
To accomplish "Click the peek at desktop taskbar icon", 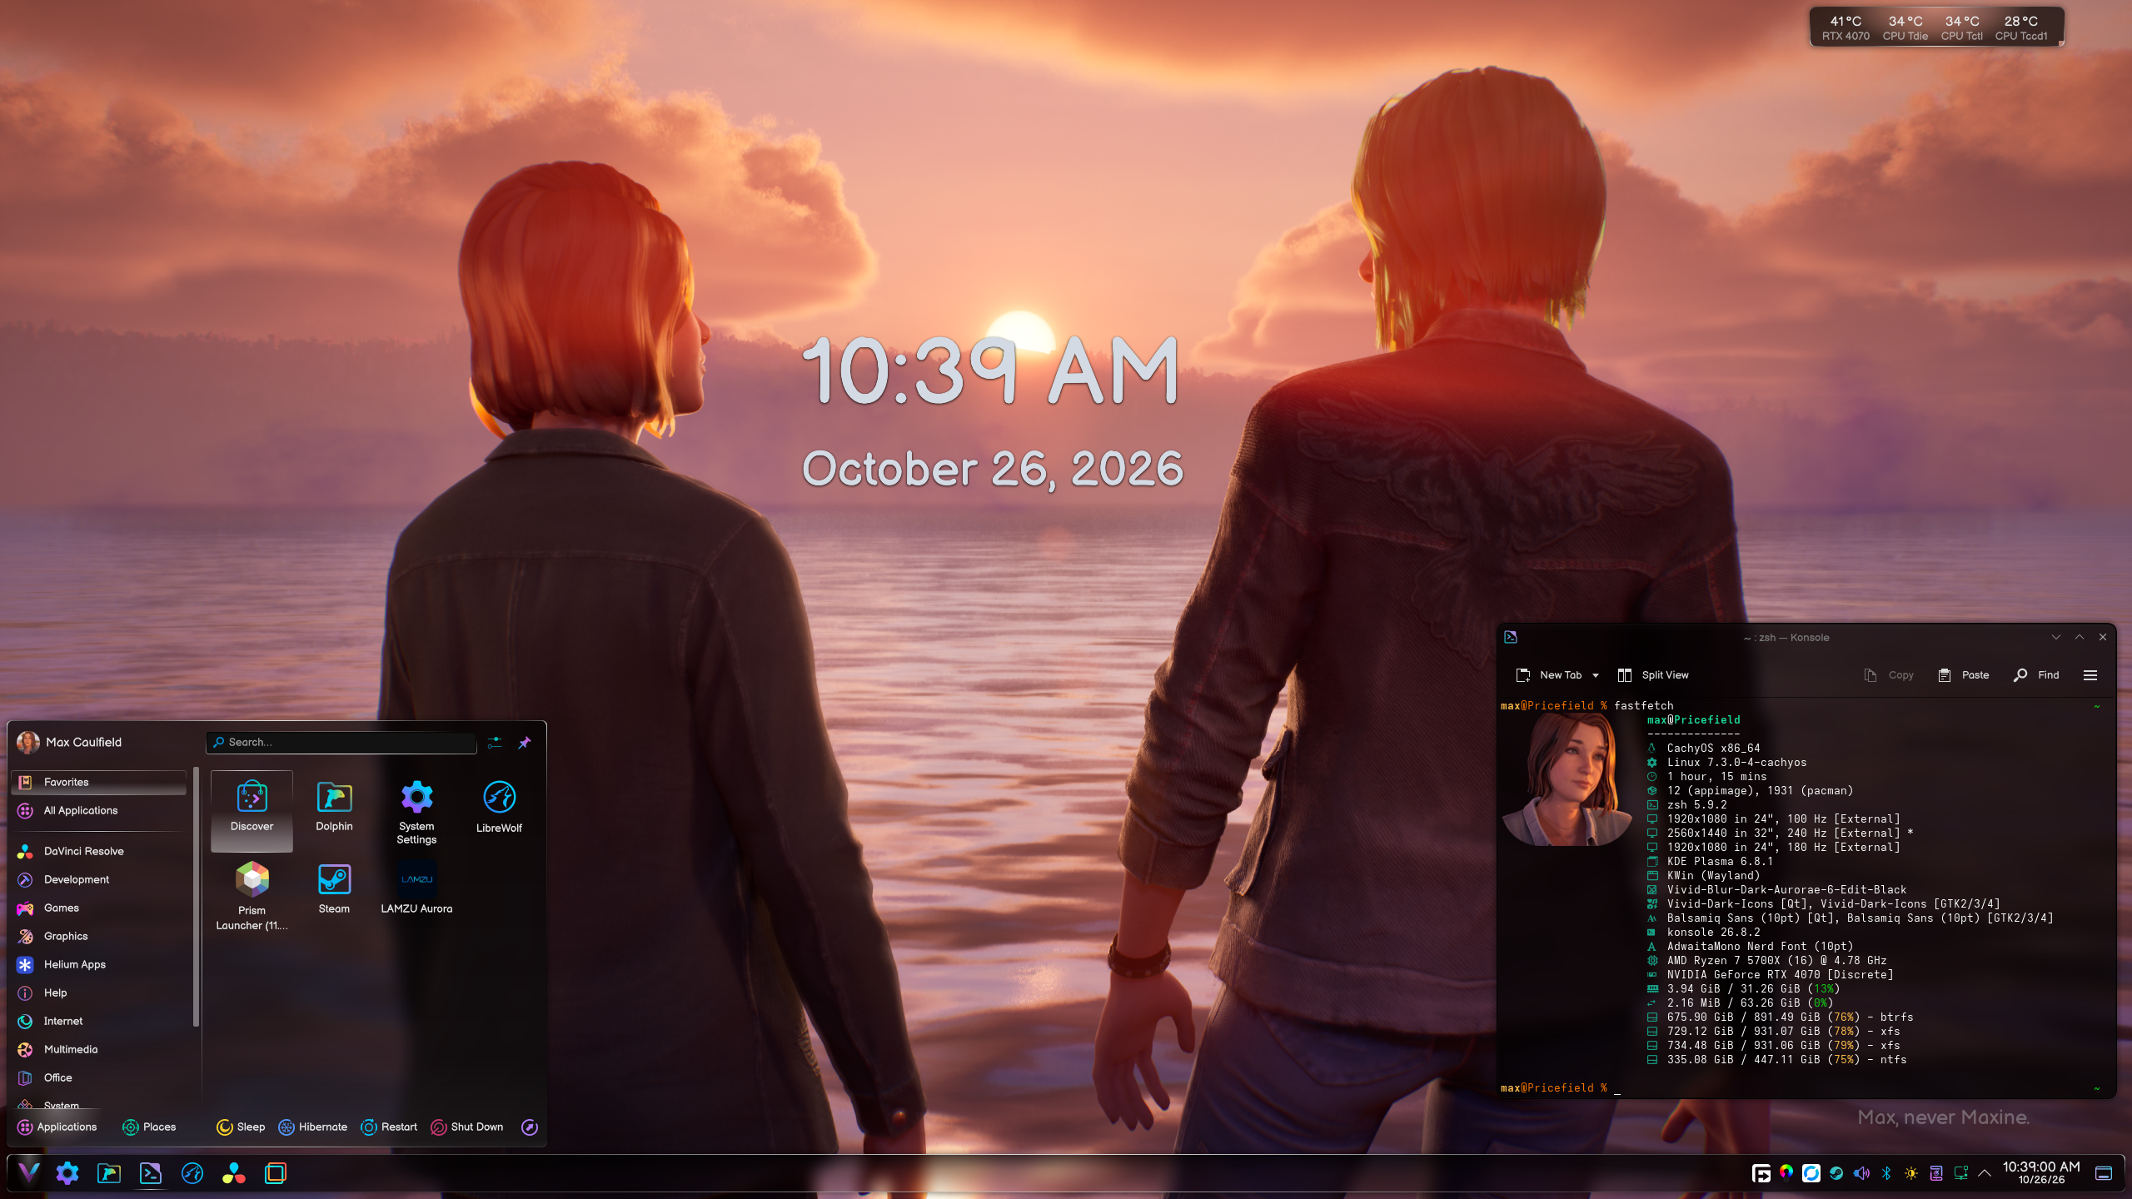I will [x=2104, y=1173].
